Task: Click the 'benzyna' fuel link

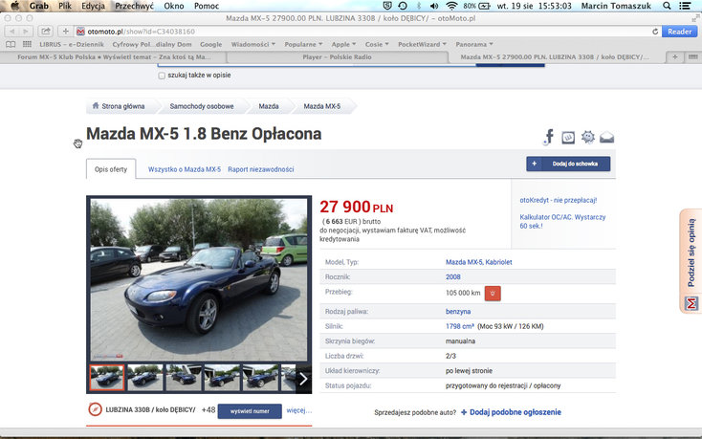Action: [458, 312]
